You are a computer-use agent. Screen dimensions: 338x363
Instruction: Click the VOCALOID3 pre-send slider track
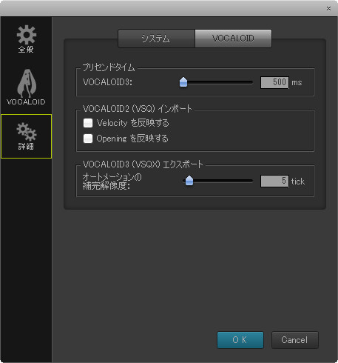217,82
